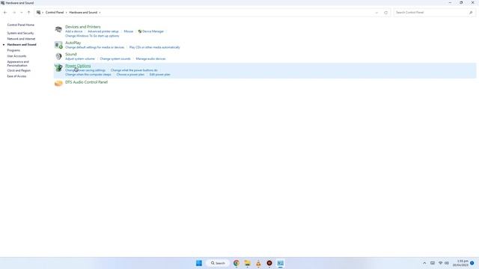Open Google Chrome from taskbar
This screenshot has width=479, height=269.
(x=237, y=263)
